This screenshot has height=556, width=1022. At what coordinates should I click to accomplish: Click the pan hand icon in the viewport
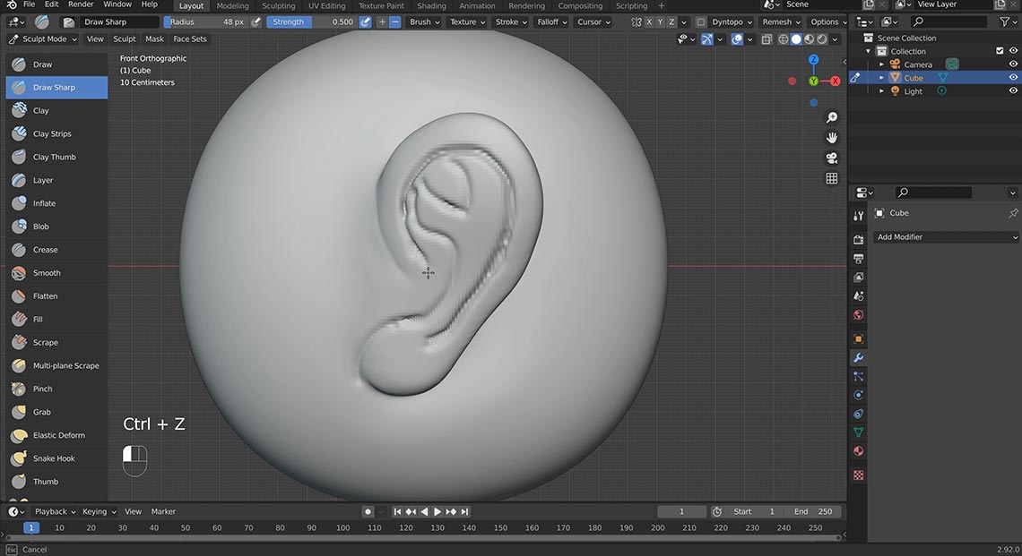tap(831, 137)
